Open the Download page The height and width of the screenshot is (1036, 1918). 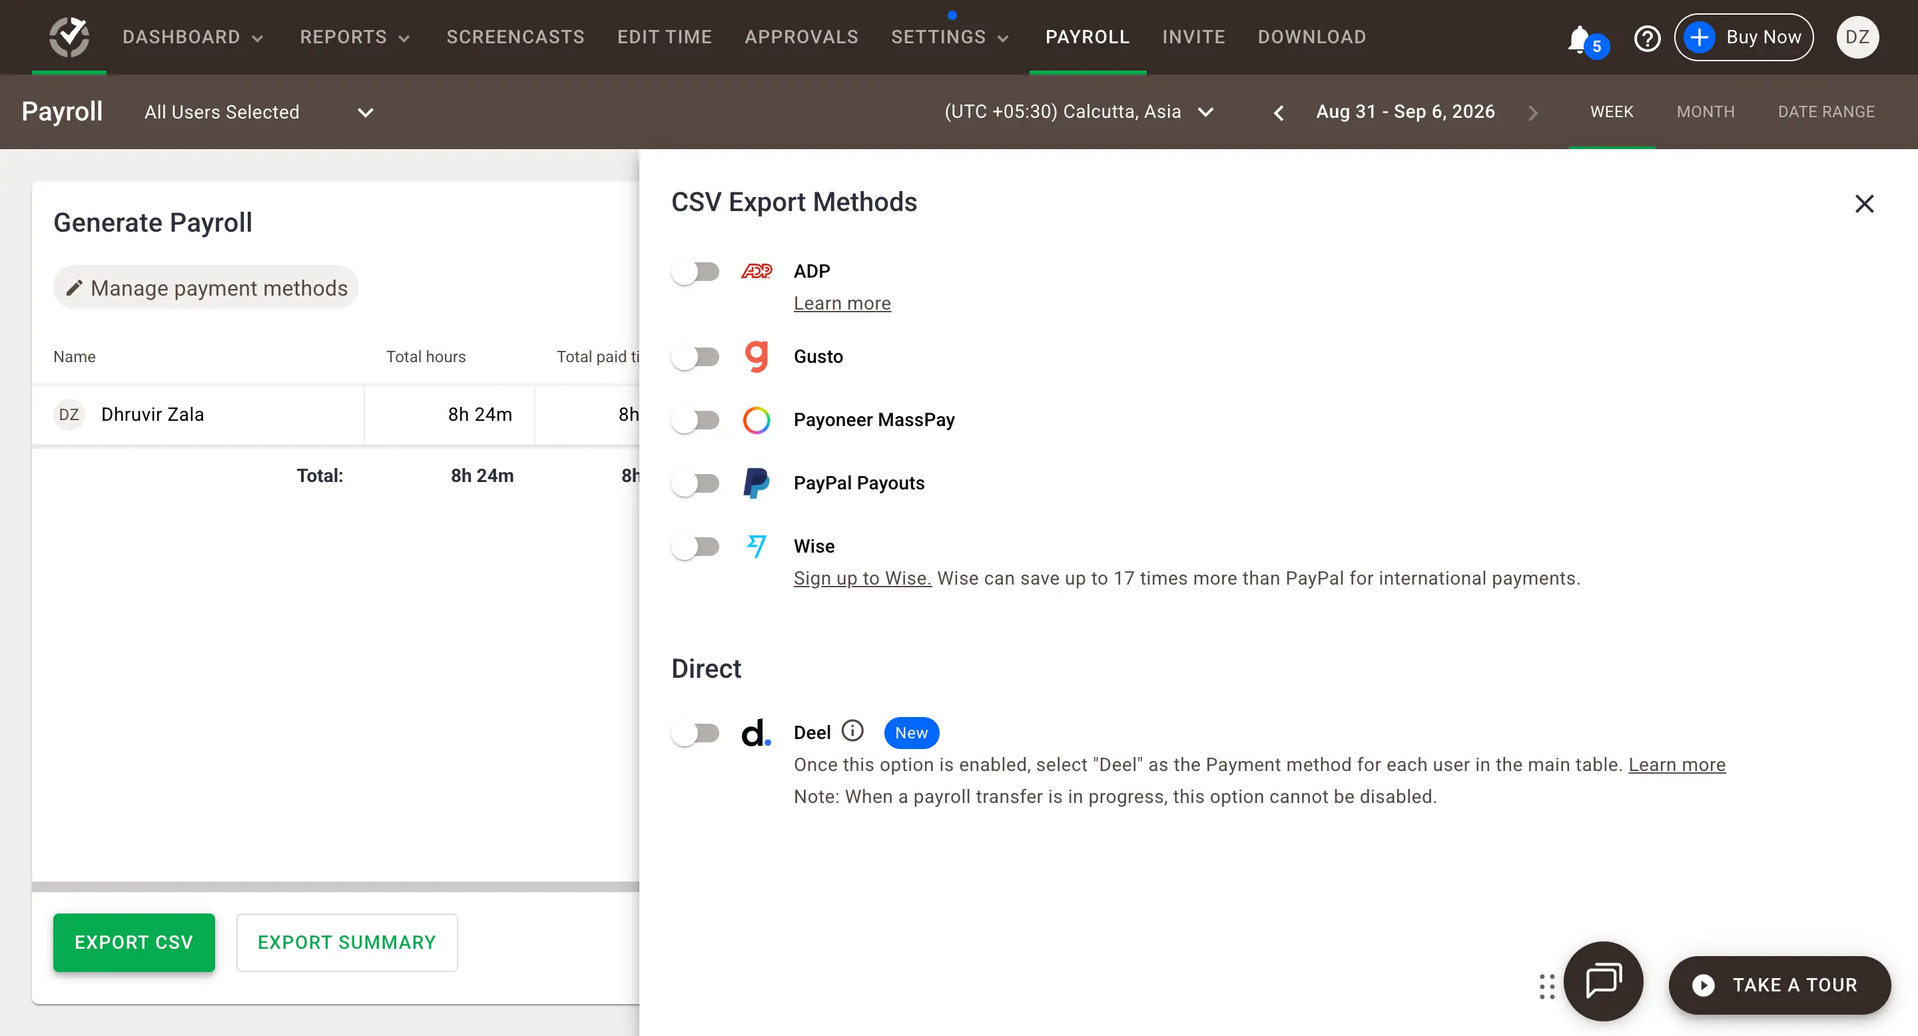pyautogui.click(x=1312, y=37)
